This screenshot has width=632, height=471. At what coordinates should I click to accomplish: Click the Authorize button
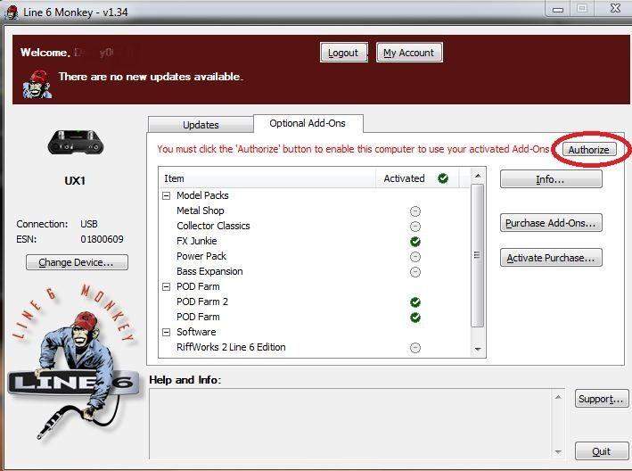point(589,150)
